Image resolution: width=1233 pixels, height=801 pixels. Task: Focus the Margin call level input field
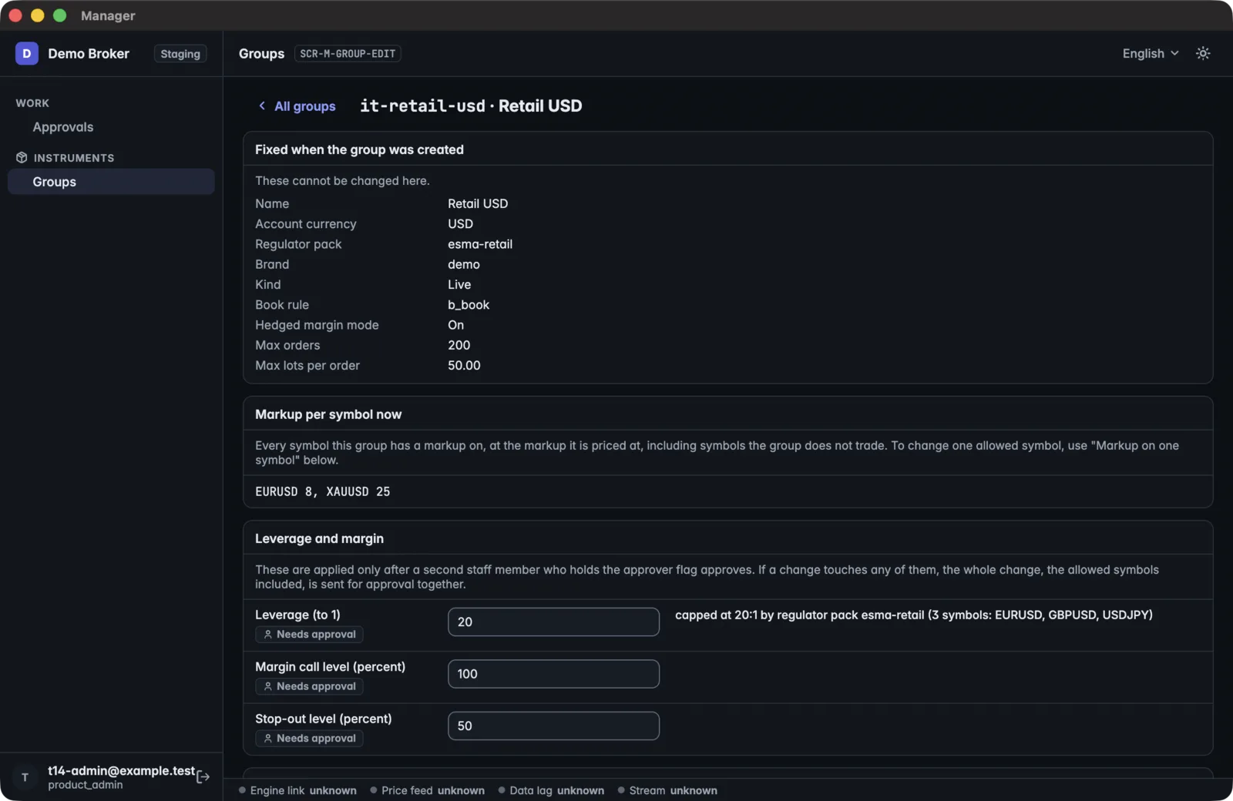click(553, 674)
